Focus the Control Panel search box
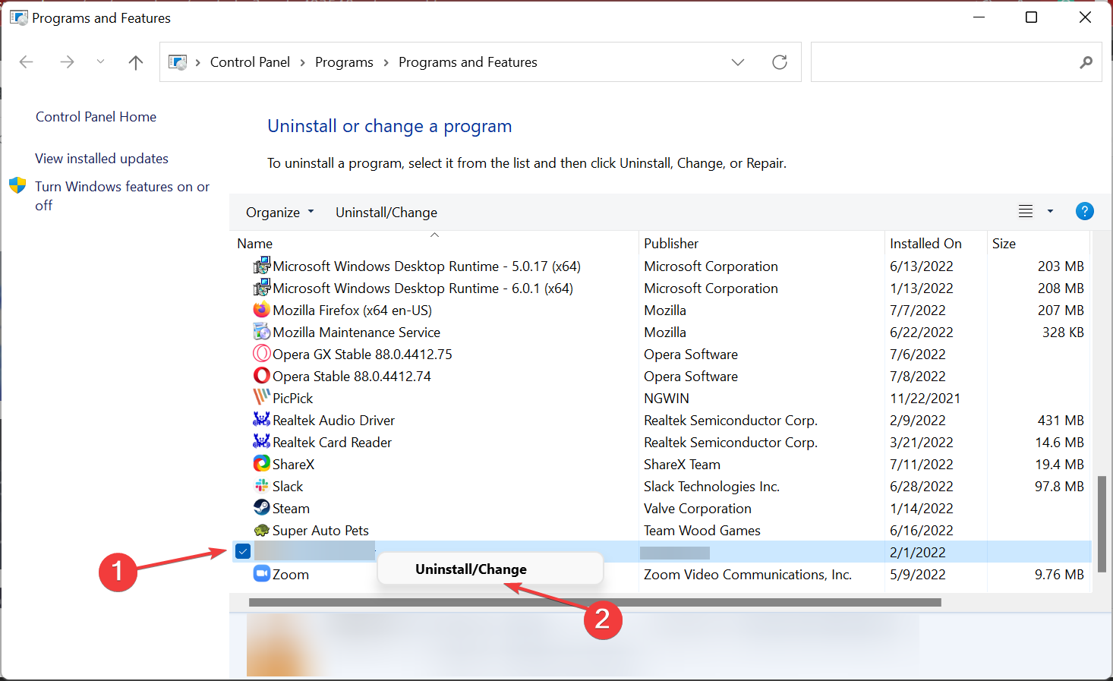This screenshot has height=681, width=1113. 956,62
